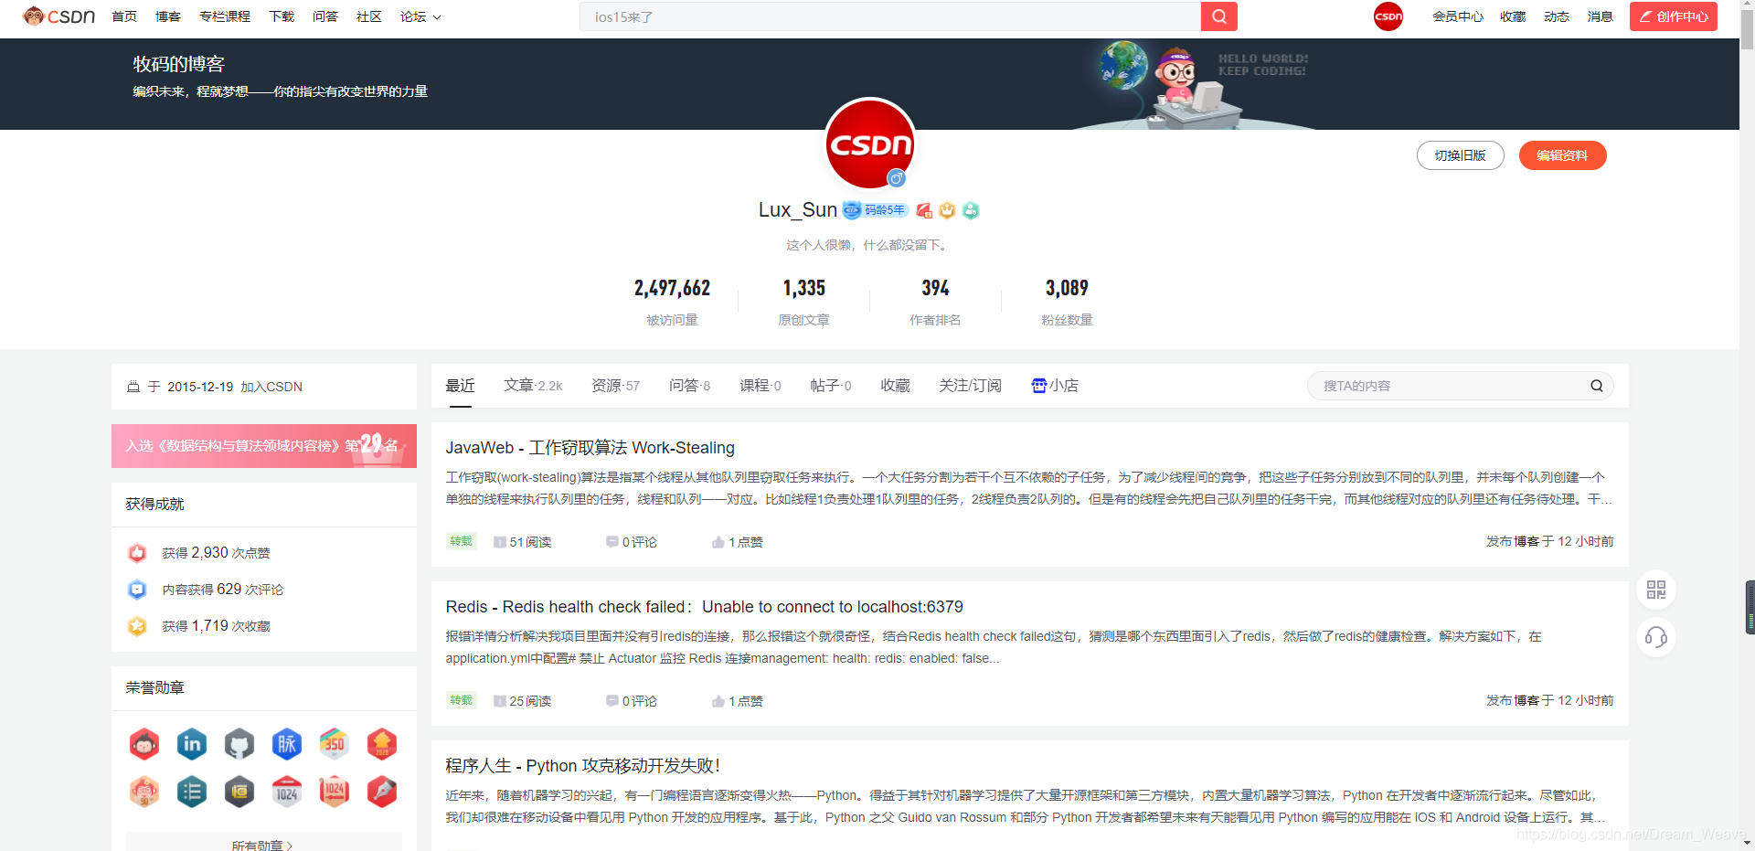Click the thumbs-up on the Work-Stealing post
Screen dimensions: 1755x851
pos(718,542)
